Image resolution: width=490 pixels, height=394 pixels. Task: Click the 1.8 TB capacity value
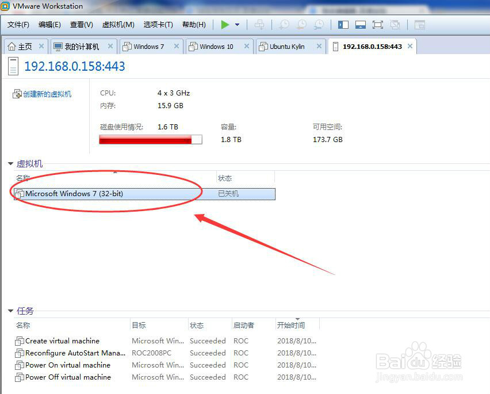pyautogui.click(x=231, y=140)
